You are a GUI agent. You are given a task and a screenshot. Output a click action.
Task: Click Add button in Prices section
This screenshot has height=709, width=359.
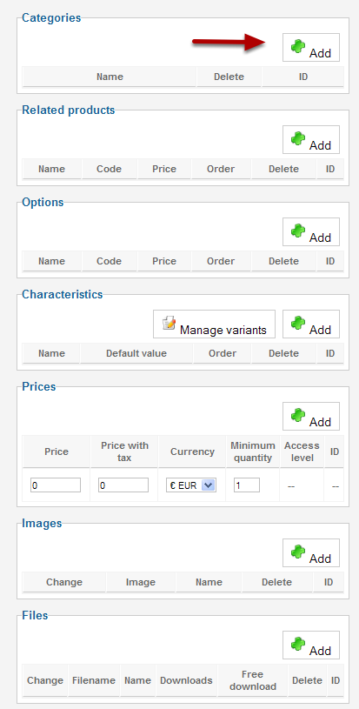coord(311,417)
